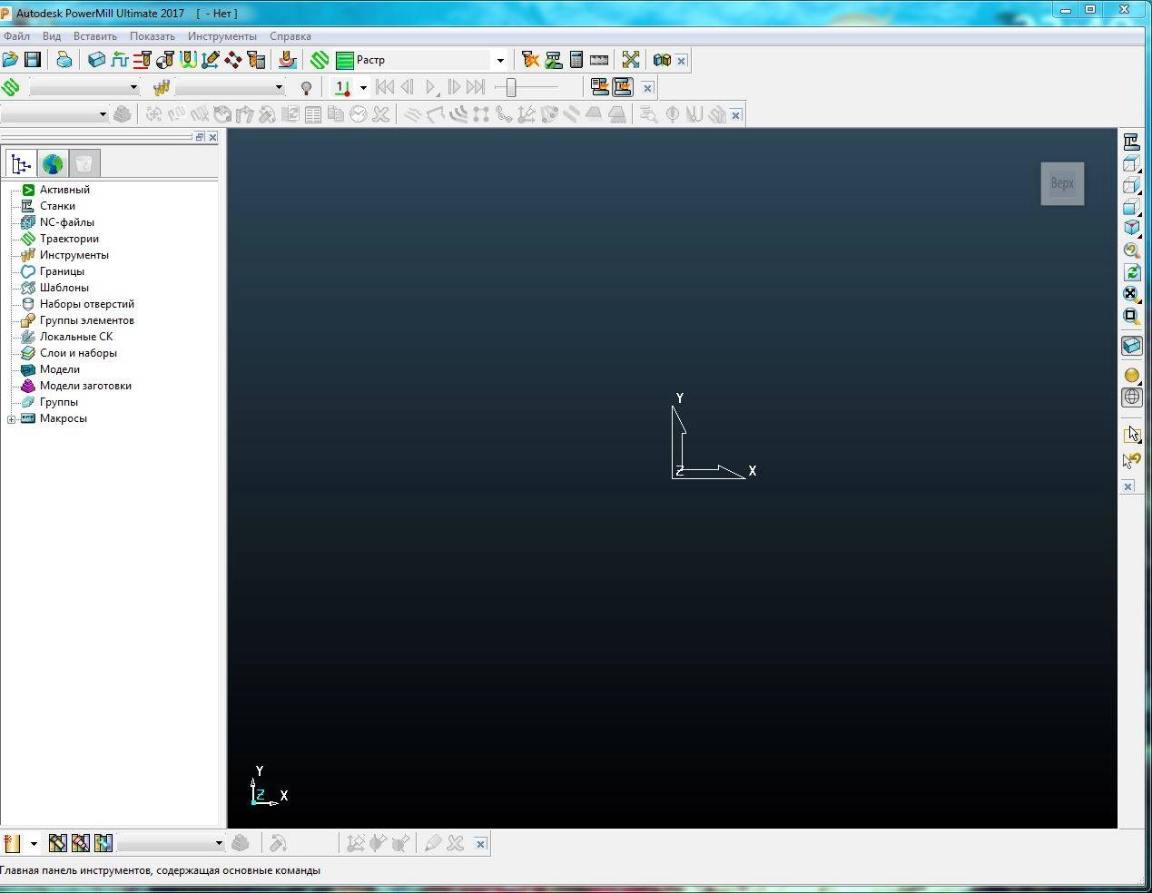This screenshot has width=1152, height=893.
Task: Click first machine-display icon after speed slider
Action: pyautogui.click(x=599, y=87)
